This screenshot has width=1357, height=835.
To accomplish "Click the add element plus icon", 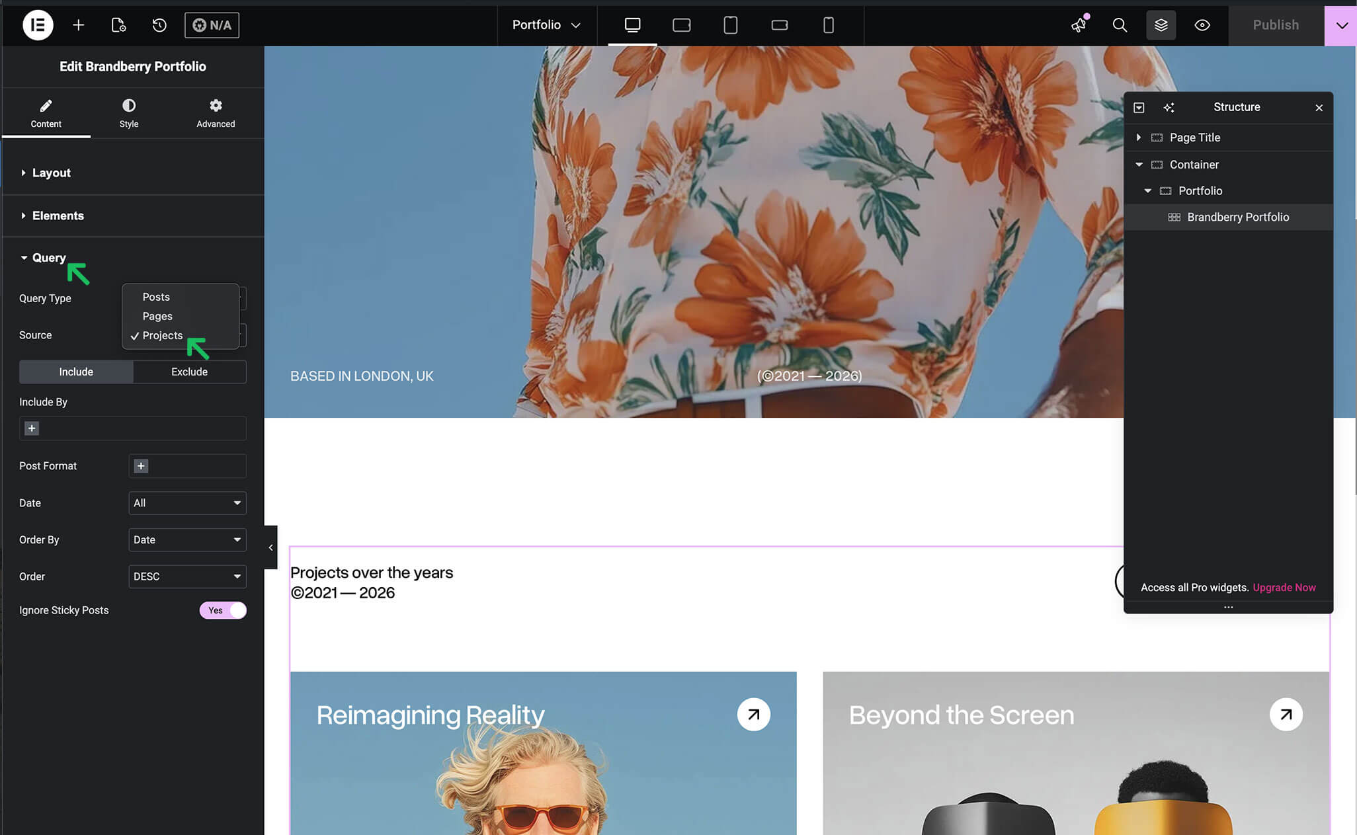I will click(x=78, y=25).
